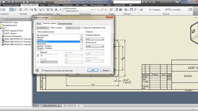Click the Верхний tolerance input field
Screen dimensions: 198x111
coord(49,55)
